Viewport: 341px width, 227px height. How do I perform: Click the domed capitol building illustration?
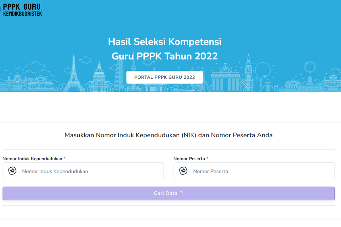pos(99,75)
